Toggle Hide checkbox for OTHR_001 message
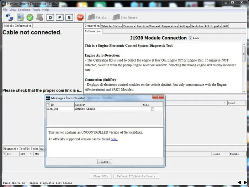Screen dimensions: 249x187 153,109
